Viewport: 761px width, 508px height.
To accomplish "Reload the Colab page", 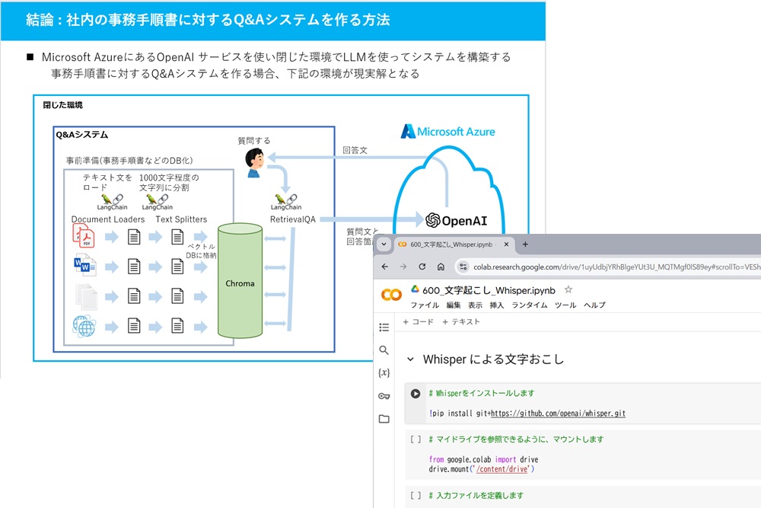I will [422, 267].
